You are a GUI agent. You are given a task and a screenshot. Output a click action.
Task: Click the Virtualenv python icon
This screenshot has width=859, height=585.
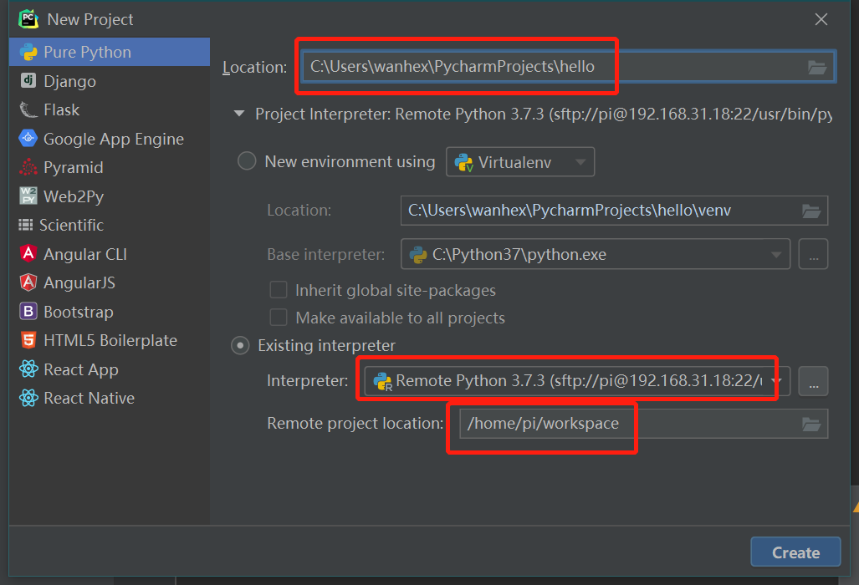464,162
